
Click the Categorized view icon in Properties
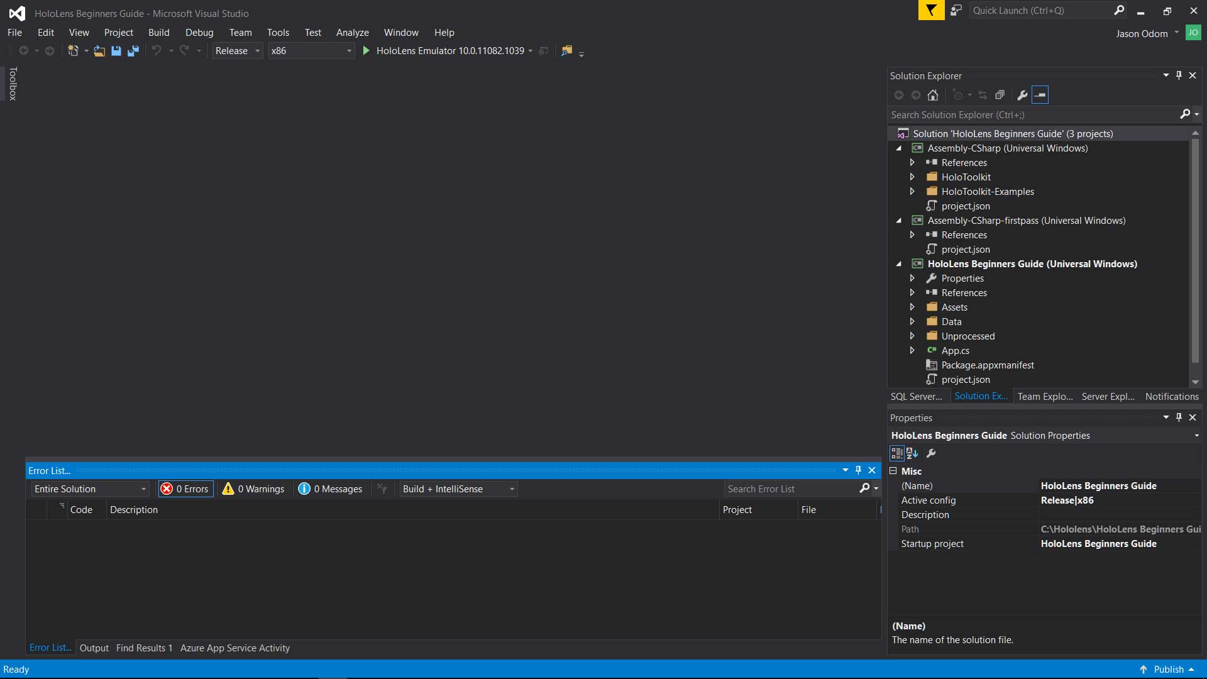[897, 453]
